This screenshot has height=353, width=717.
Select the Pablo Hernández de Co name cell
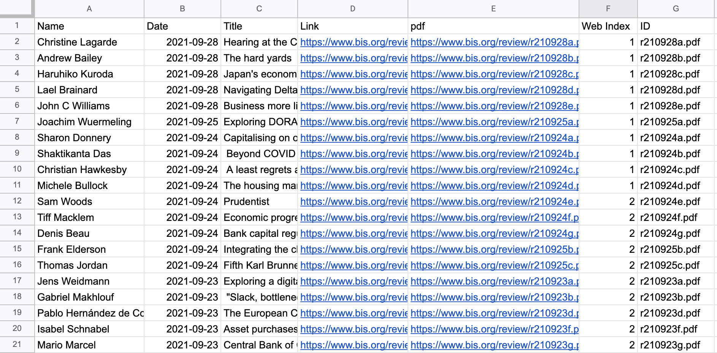pyautogui.click(x=90, y=313)
